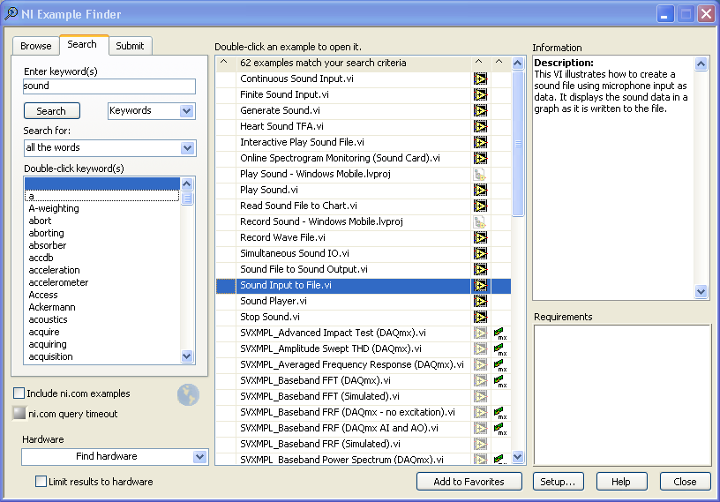Image resolution: width=720 pixels, height=502 pixels.
Task: Click greyed VI icon for SVXMPL_Baseband FRF (Simulated).vi
Action: click(480, 444)
